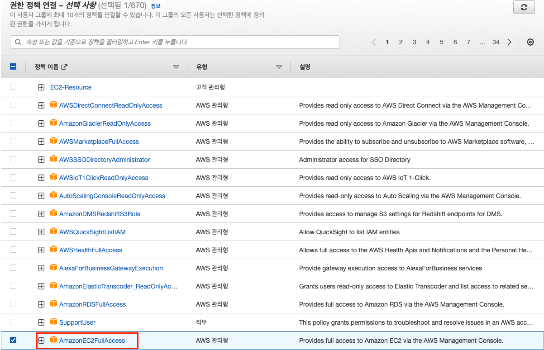
Task: Open the AWSMarketplaceFullAccess policy link
Action: pos(99,142)
